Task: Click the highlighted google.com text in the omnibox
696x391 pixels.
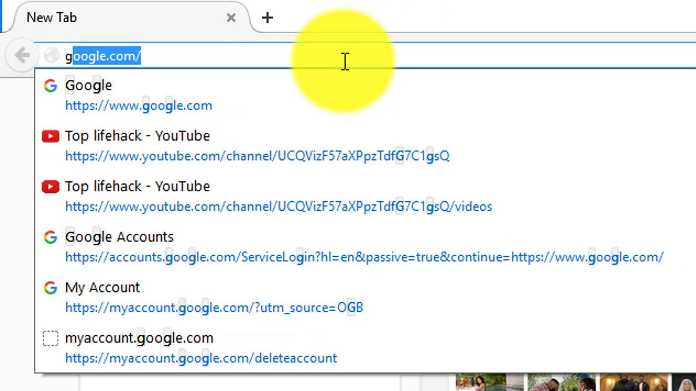Action: 105,56
